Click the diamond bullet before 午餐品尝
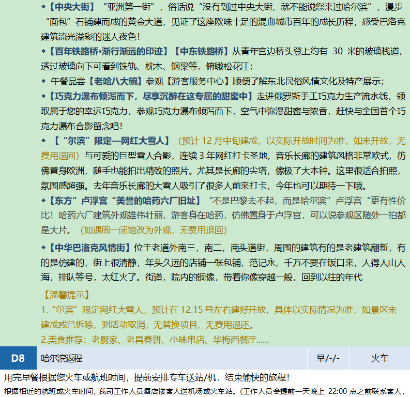 click(43, 81)
